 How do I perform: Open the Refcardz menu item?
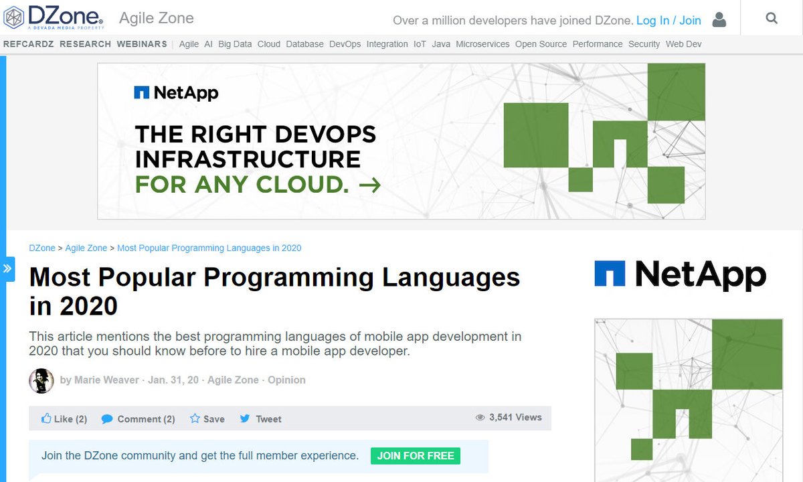tap(29, 44)
